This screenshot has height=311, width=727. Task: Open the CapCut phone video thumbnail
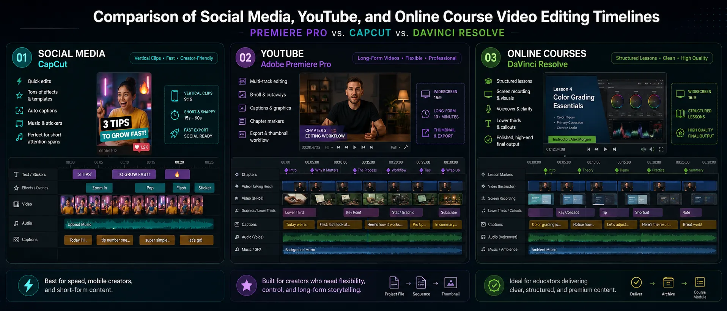(x=124, y=113)
